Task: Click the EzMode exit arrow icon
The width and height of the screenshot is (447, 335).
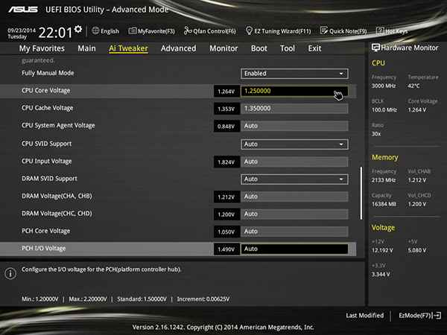Action: pyautogui.click(x=437, y=316)
